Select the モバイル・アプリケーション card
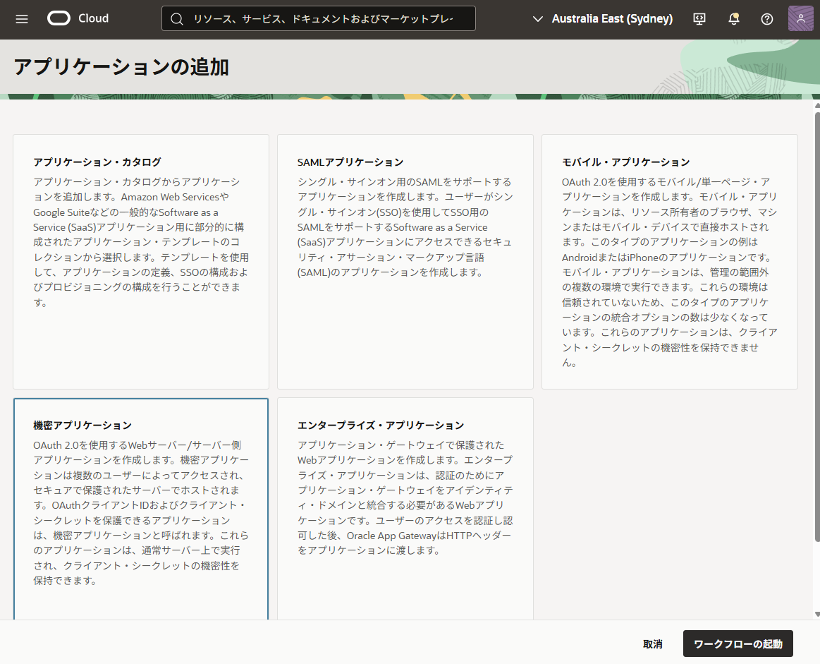820x664 pixels. (x=669, y=261)
